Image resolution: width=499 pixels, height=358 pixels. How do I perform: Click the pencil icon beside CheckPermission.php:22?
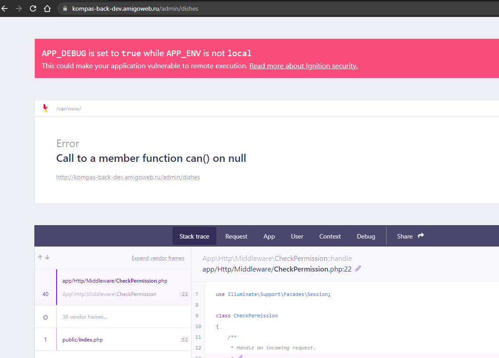[358, 269]
